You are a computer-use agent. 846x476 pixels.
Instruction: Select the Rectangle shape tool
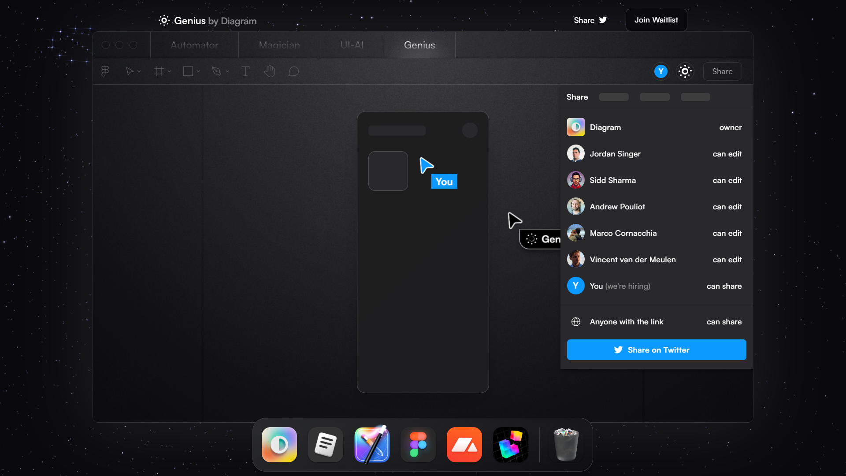click(188, 71)
